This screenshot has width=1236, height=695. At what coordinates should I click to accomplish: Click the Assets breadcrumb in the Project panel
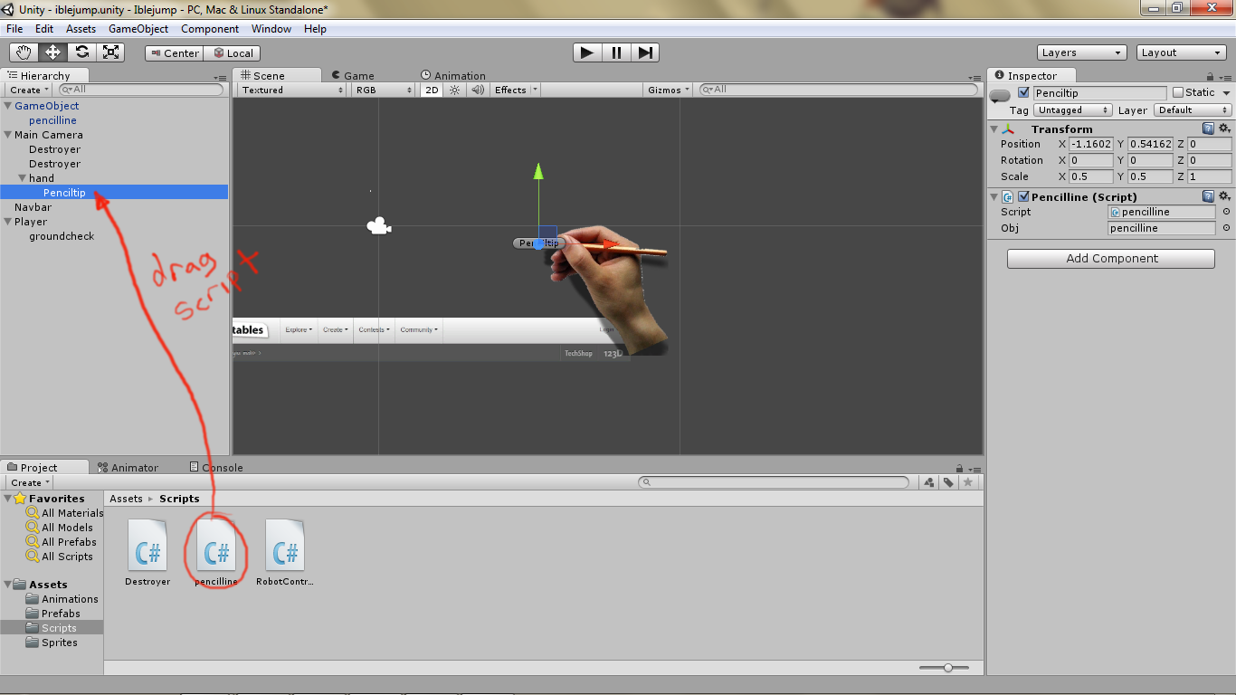(126, 499)
